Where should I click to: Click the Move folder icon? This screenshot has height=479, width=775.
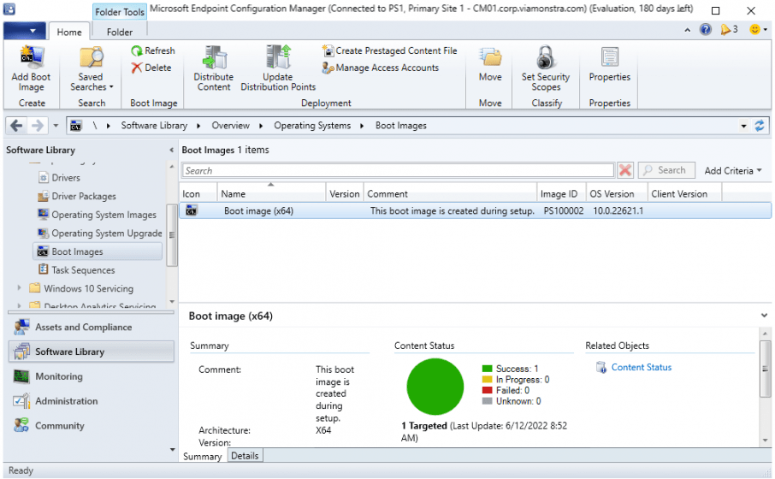click(490, 58)
